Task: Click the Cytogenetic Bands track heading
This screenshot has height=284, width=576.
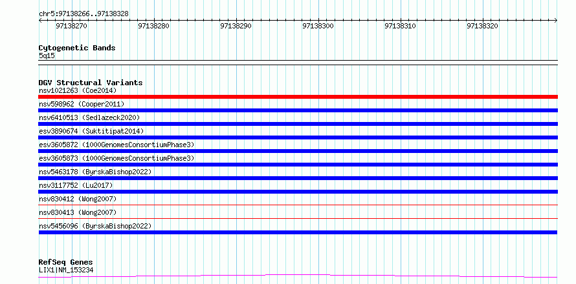Action: [x=77, y=48]
